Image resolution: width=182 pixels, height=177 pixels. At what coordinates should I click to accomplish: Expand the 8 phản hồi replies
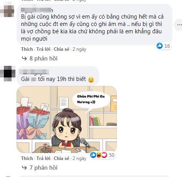tap(44, 58)
